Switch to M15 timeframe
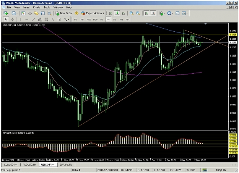239x173 pixels. [89, 19]
